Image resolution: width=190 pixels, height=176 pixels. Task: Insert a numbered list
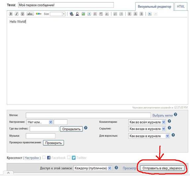click(x=115, y=14)
